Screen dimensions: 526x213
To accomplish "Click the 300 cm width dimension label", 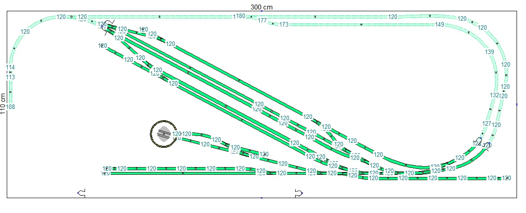I will pyautogui.click(x=261, y=7).
